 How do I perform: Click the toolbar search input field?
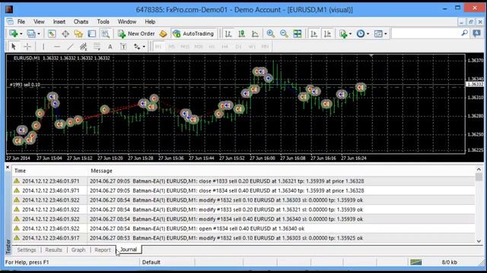coord(426,33)
